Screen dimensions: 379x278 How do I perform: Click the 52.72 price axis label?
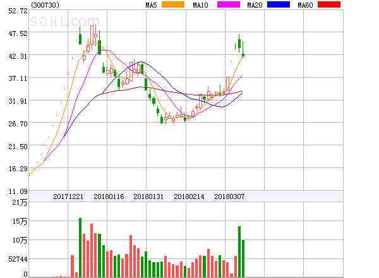coord(18,11)
